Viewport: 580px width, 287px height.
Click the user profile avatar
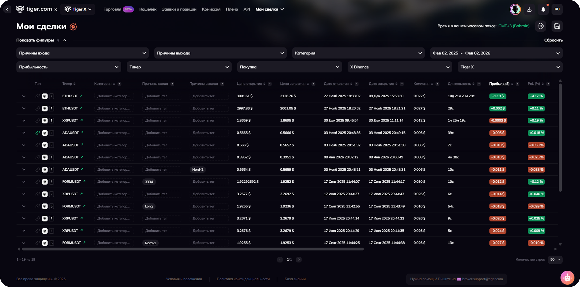[515, 9]
